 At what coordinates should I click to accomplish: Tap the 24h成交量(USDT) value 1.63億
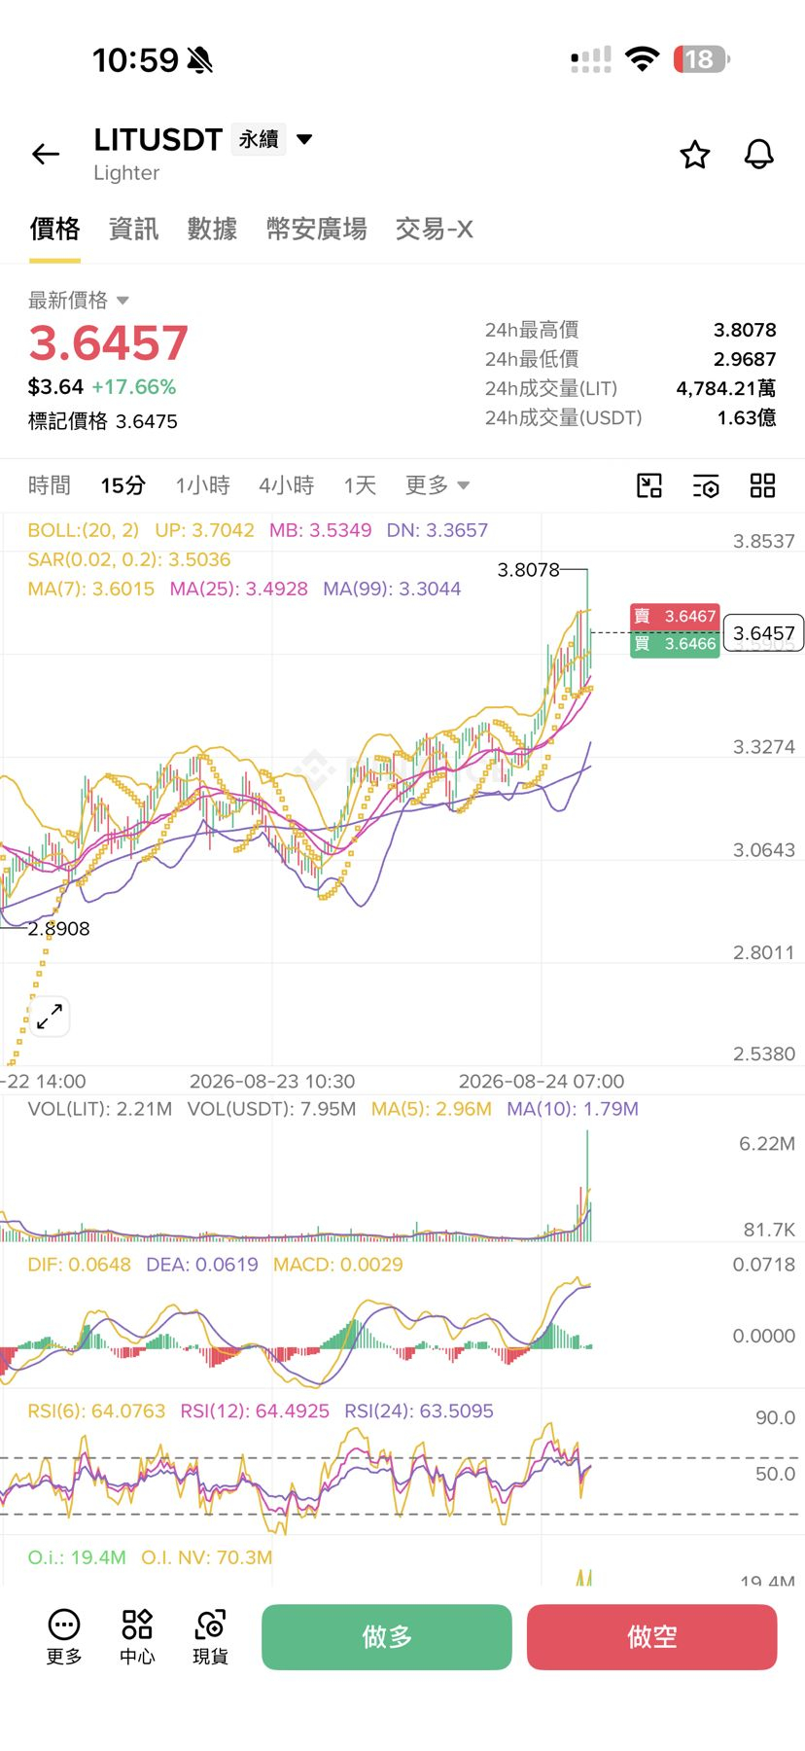point(747,417)
